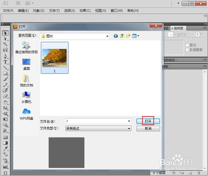Image resolution: width=208 pixels, height=176 pixels.
Task: Go to 最近使用的项目 location
Action: (x=26, y=47)
